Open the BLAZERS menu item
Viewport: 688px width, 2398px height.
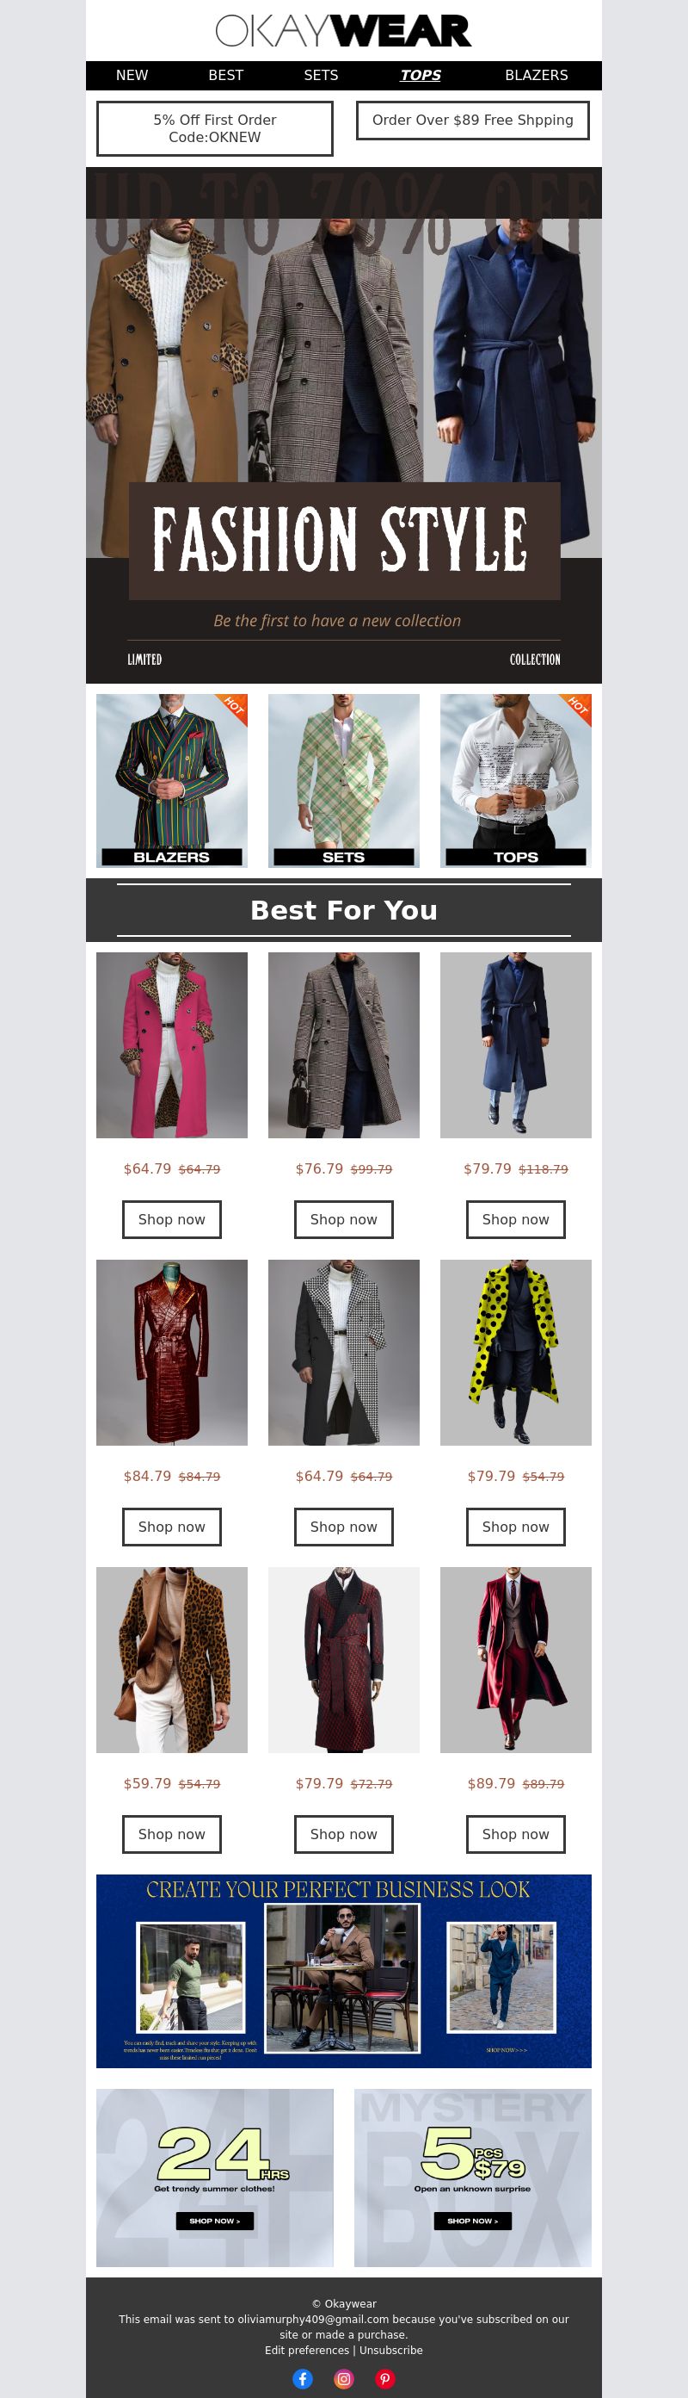[x=536, y=76]
